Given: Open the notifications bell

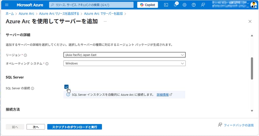Looking at the screenshot, I should click(x=175, y=5).
